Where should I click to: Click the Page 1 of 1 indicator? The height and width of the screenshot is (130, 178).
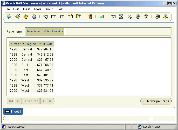click(31, 101)
